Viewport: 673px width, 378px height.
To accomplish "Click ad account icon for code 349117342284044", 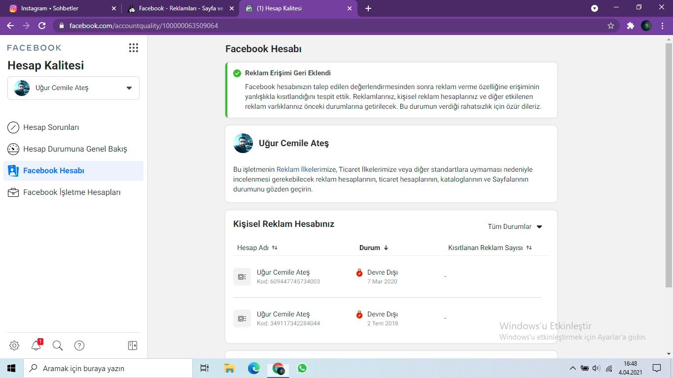I will coord(242,318).
